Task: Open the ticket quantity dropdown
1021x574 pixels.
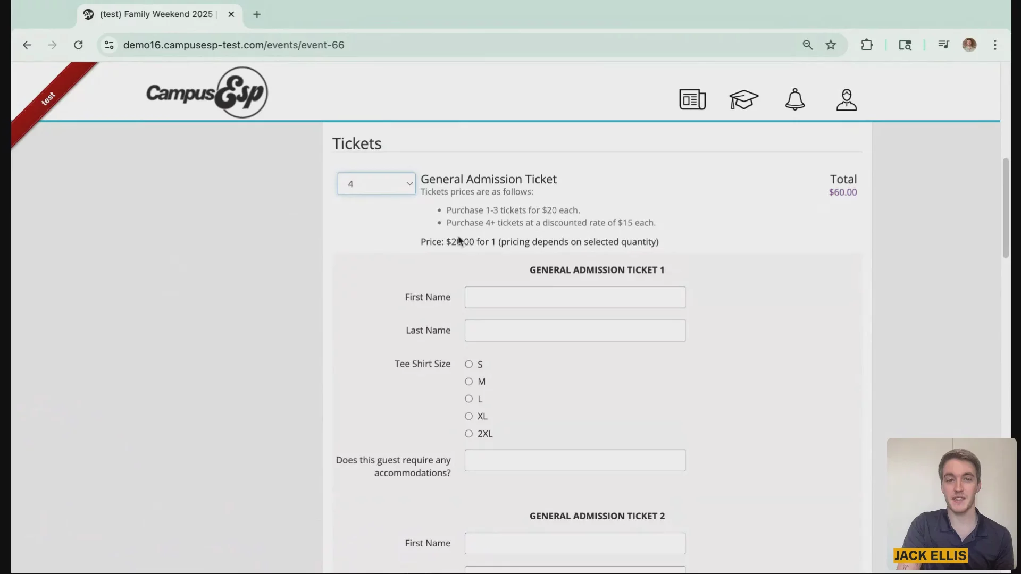Action: tap(376, 184)
